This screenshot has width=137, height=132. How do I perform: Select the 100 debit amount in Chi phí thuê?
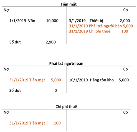coord(57,123)
